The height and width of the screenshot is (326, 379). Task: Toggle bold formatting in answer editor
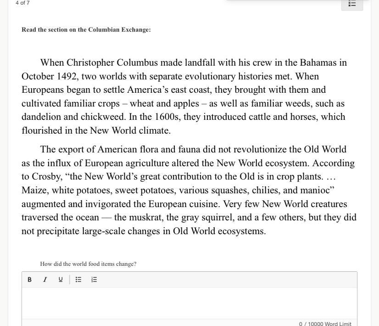click(x=29, y=280)
